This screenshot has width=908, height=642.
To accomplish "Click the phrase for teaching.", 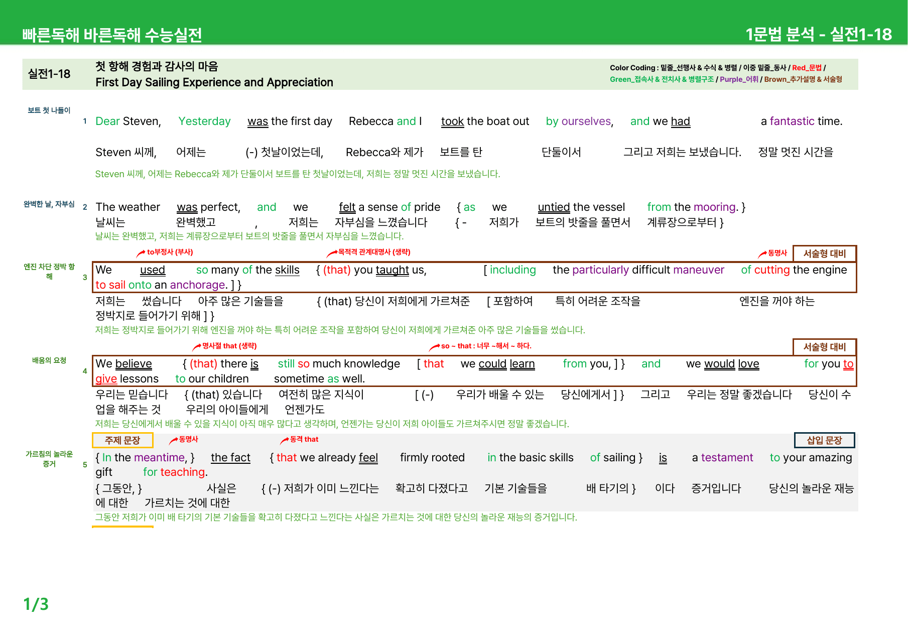I will click(175, 472).
